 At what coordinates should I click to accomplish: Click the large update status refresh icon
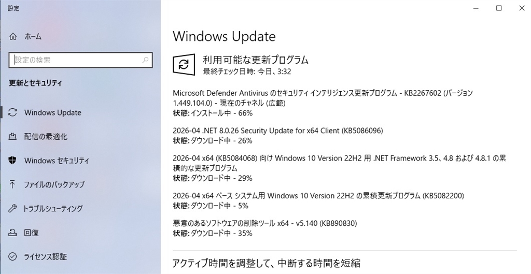(x=183, y=64)
